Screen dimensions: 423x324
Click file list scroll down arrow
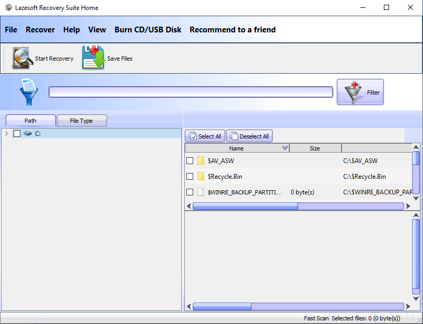(416, 198)
